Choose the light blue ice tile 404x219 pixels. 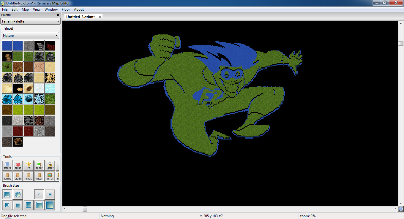click(x=50, y=88)
